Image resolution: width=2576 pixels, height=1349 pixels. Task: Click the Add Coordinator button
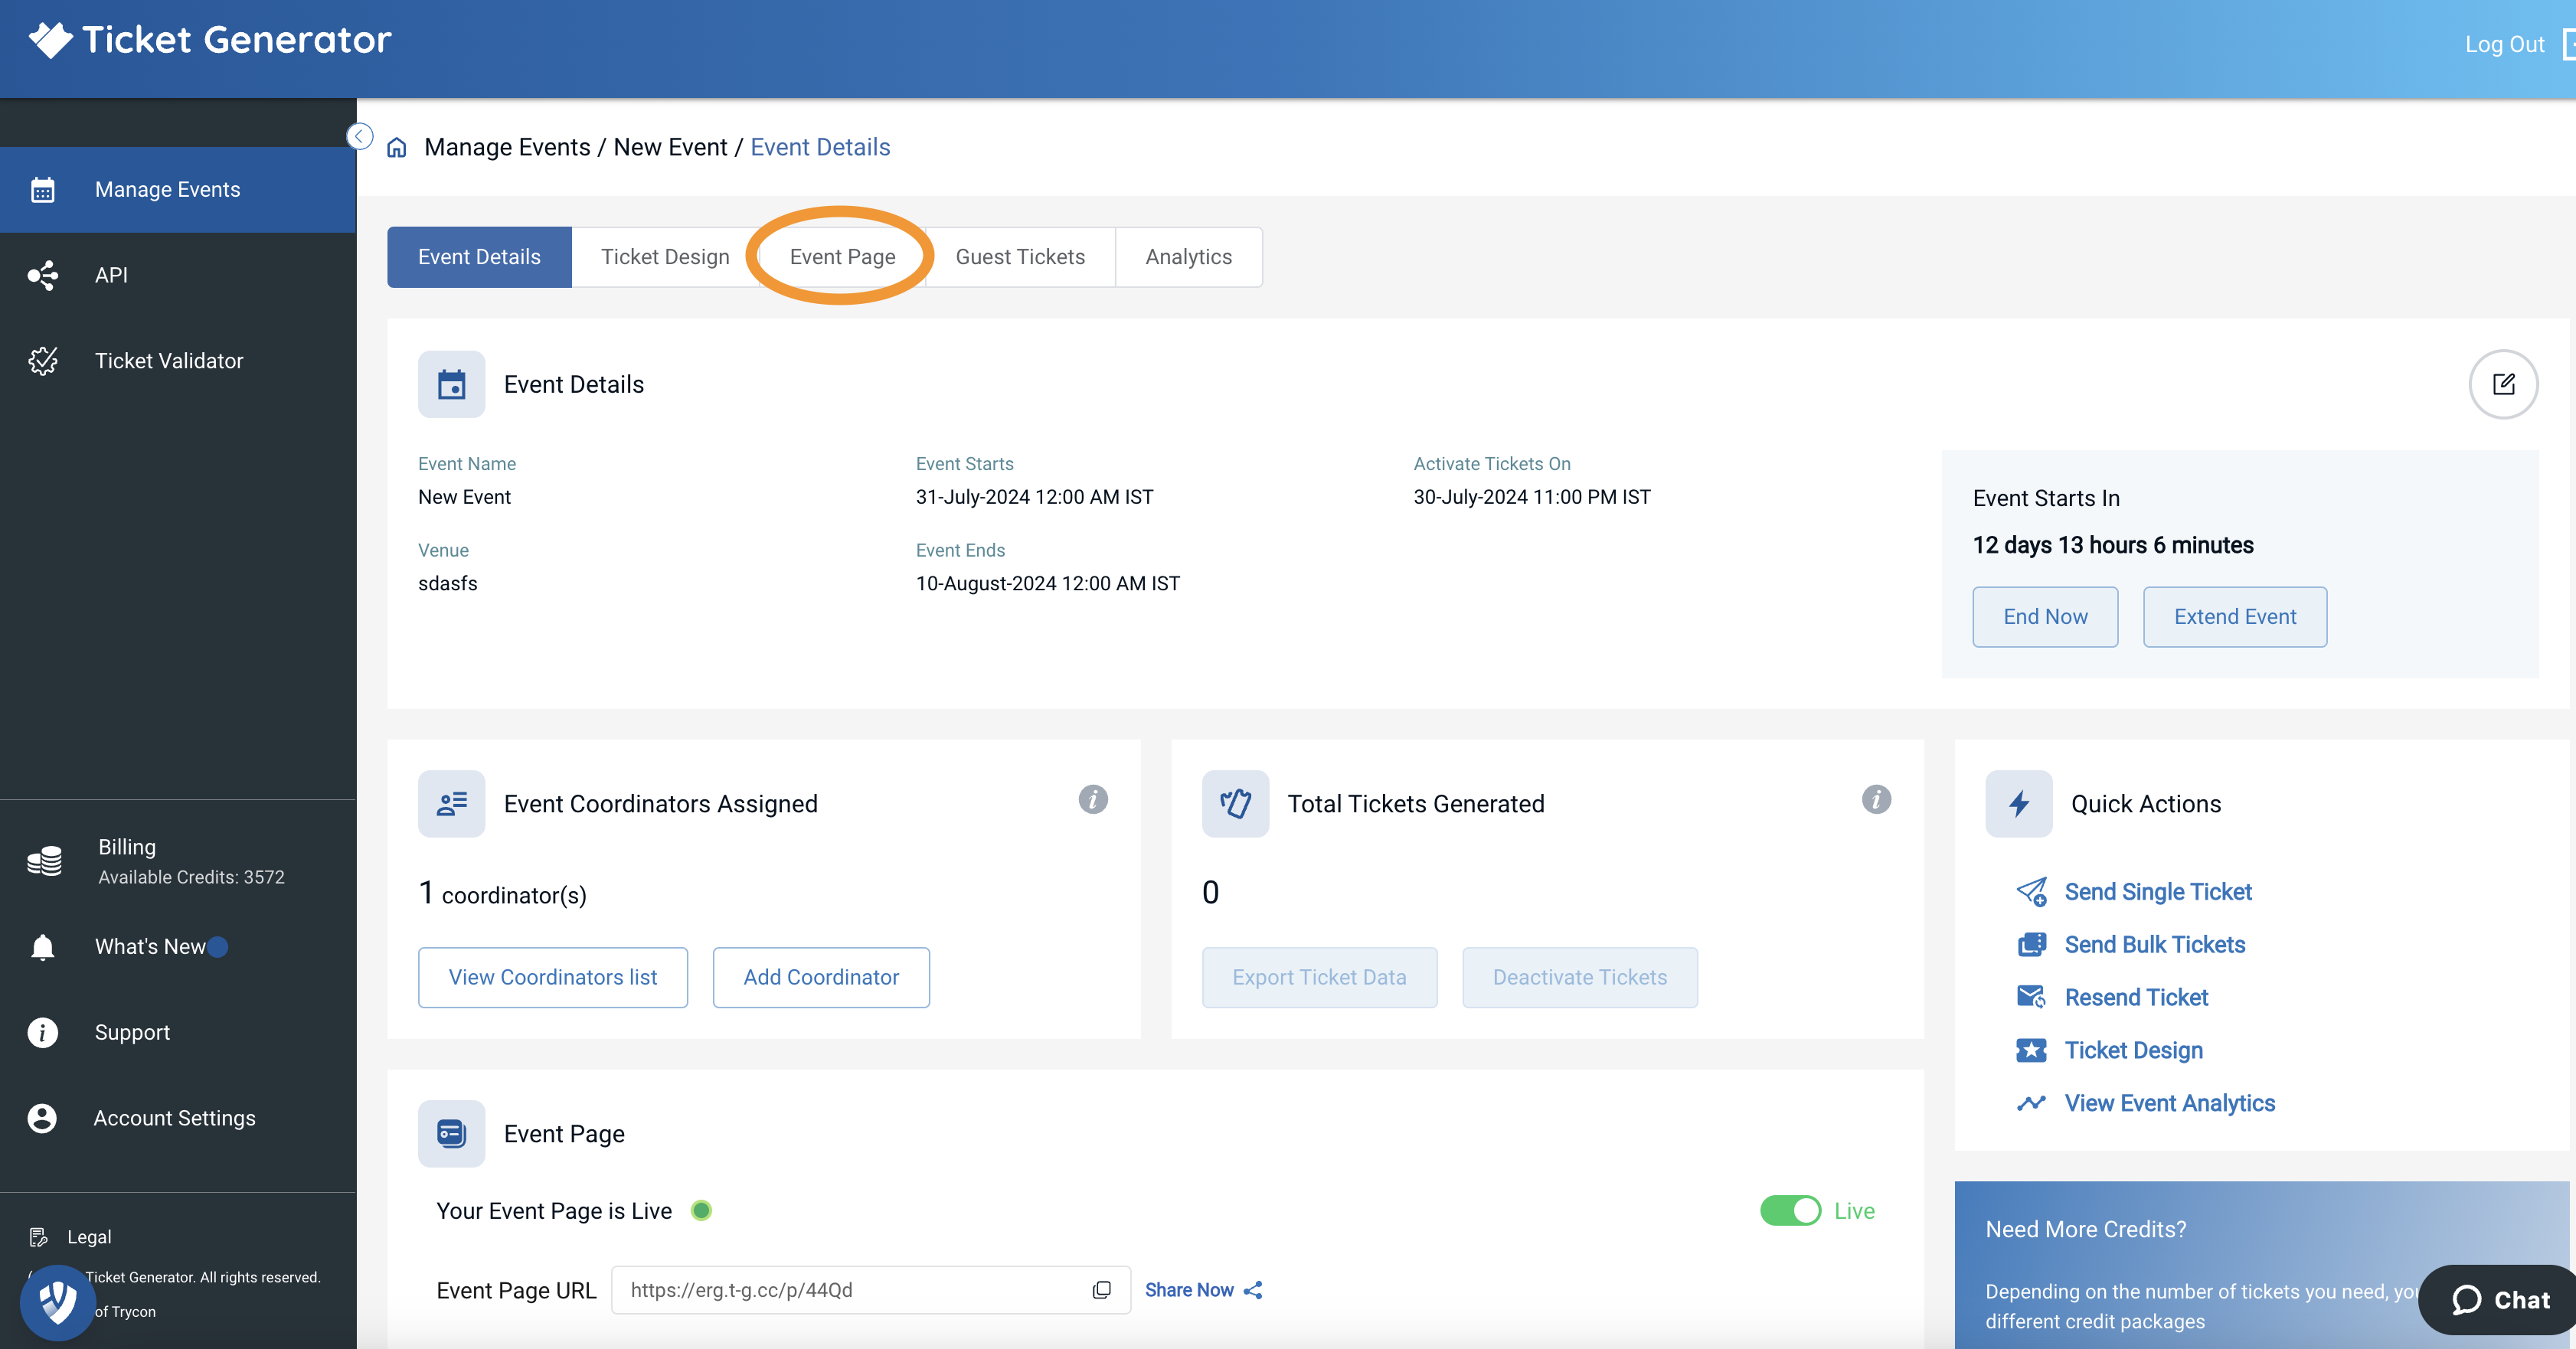[x=821, y=977]
